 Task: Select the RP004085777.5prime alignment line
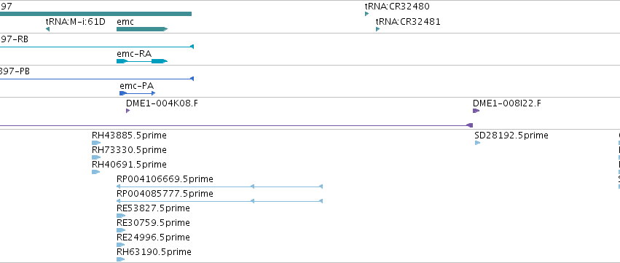[x=219, y=201]
